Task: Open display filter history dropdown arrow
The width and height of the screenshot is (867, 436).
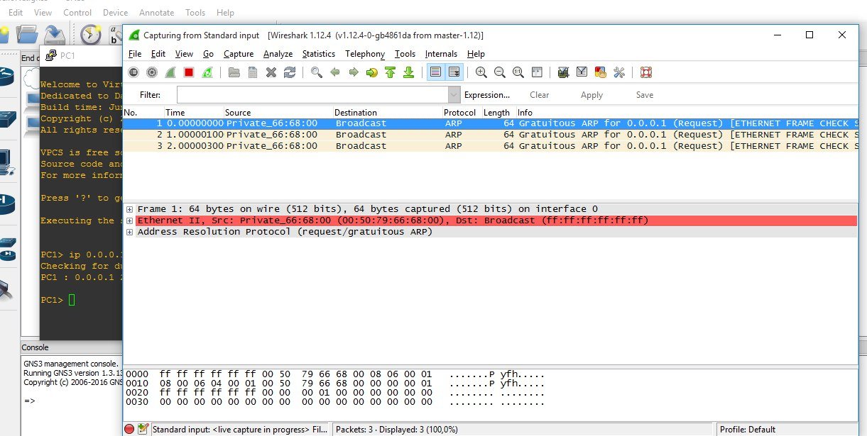Action: [x=454, y=95]
